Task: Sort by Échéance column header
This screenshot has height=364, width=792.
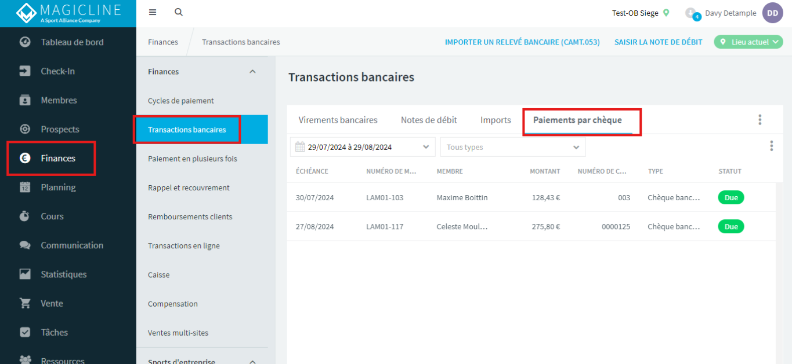Action: point(312,171)
